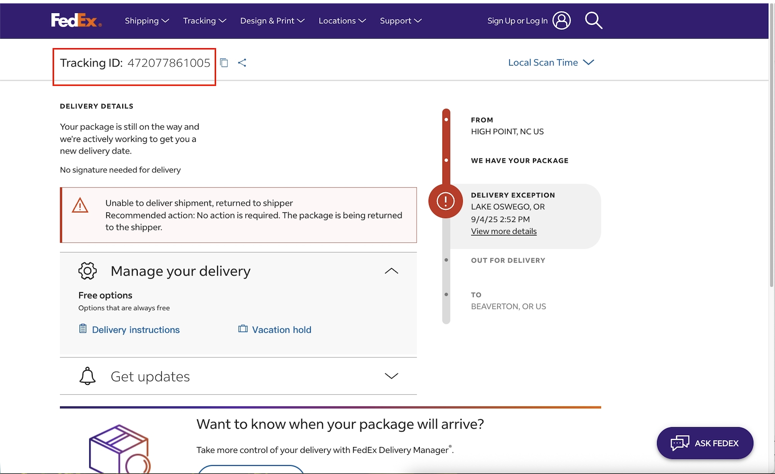Open the Local Scan Time dropdown
Image resolution: width=775 pixels, height=474 pixels.
click(x=551, y=63)
